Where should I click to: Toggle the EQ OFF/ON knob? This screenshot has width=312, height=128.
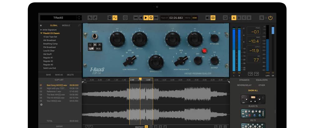coord(198,60)
